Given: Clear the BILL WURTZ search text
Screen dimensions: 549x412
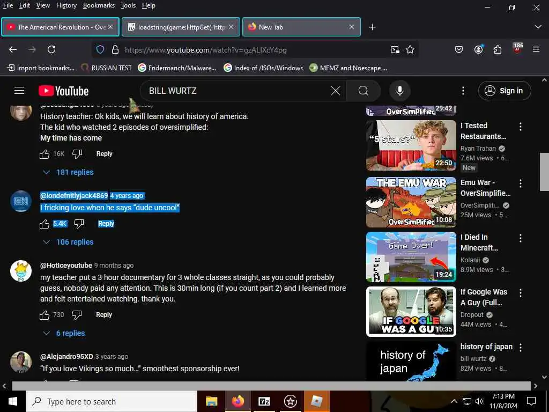Looking at the screenshot, I should click(x=336, y=91).
